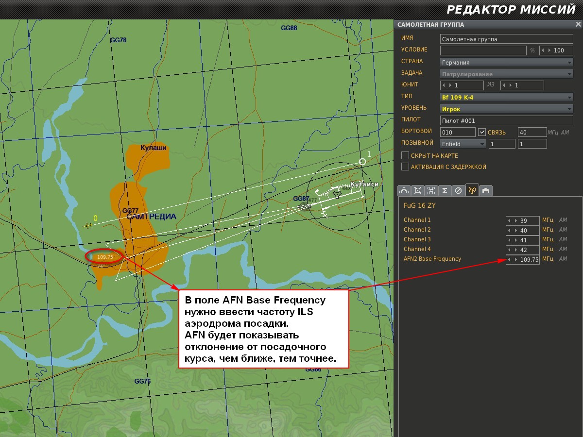Screen dimensions: 583x437
Task: Toggle the СКРЫТ НА КАРТЕ checkbox
Action: click(405, 155)
